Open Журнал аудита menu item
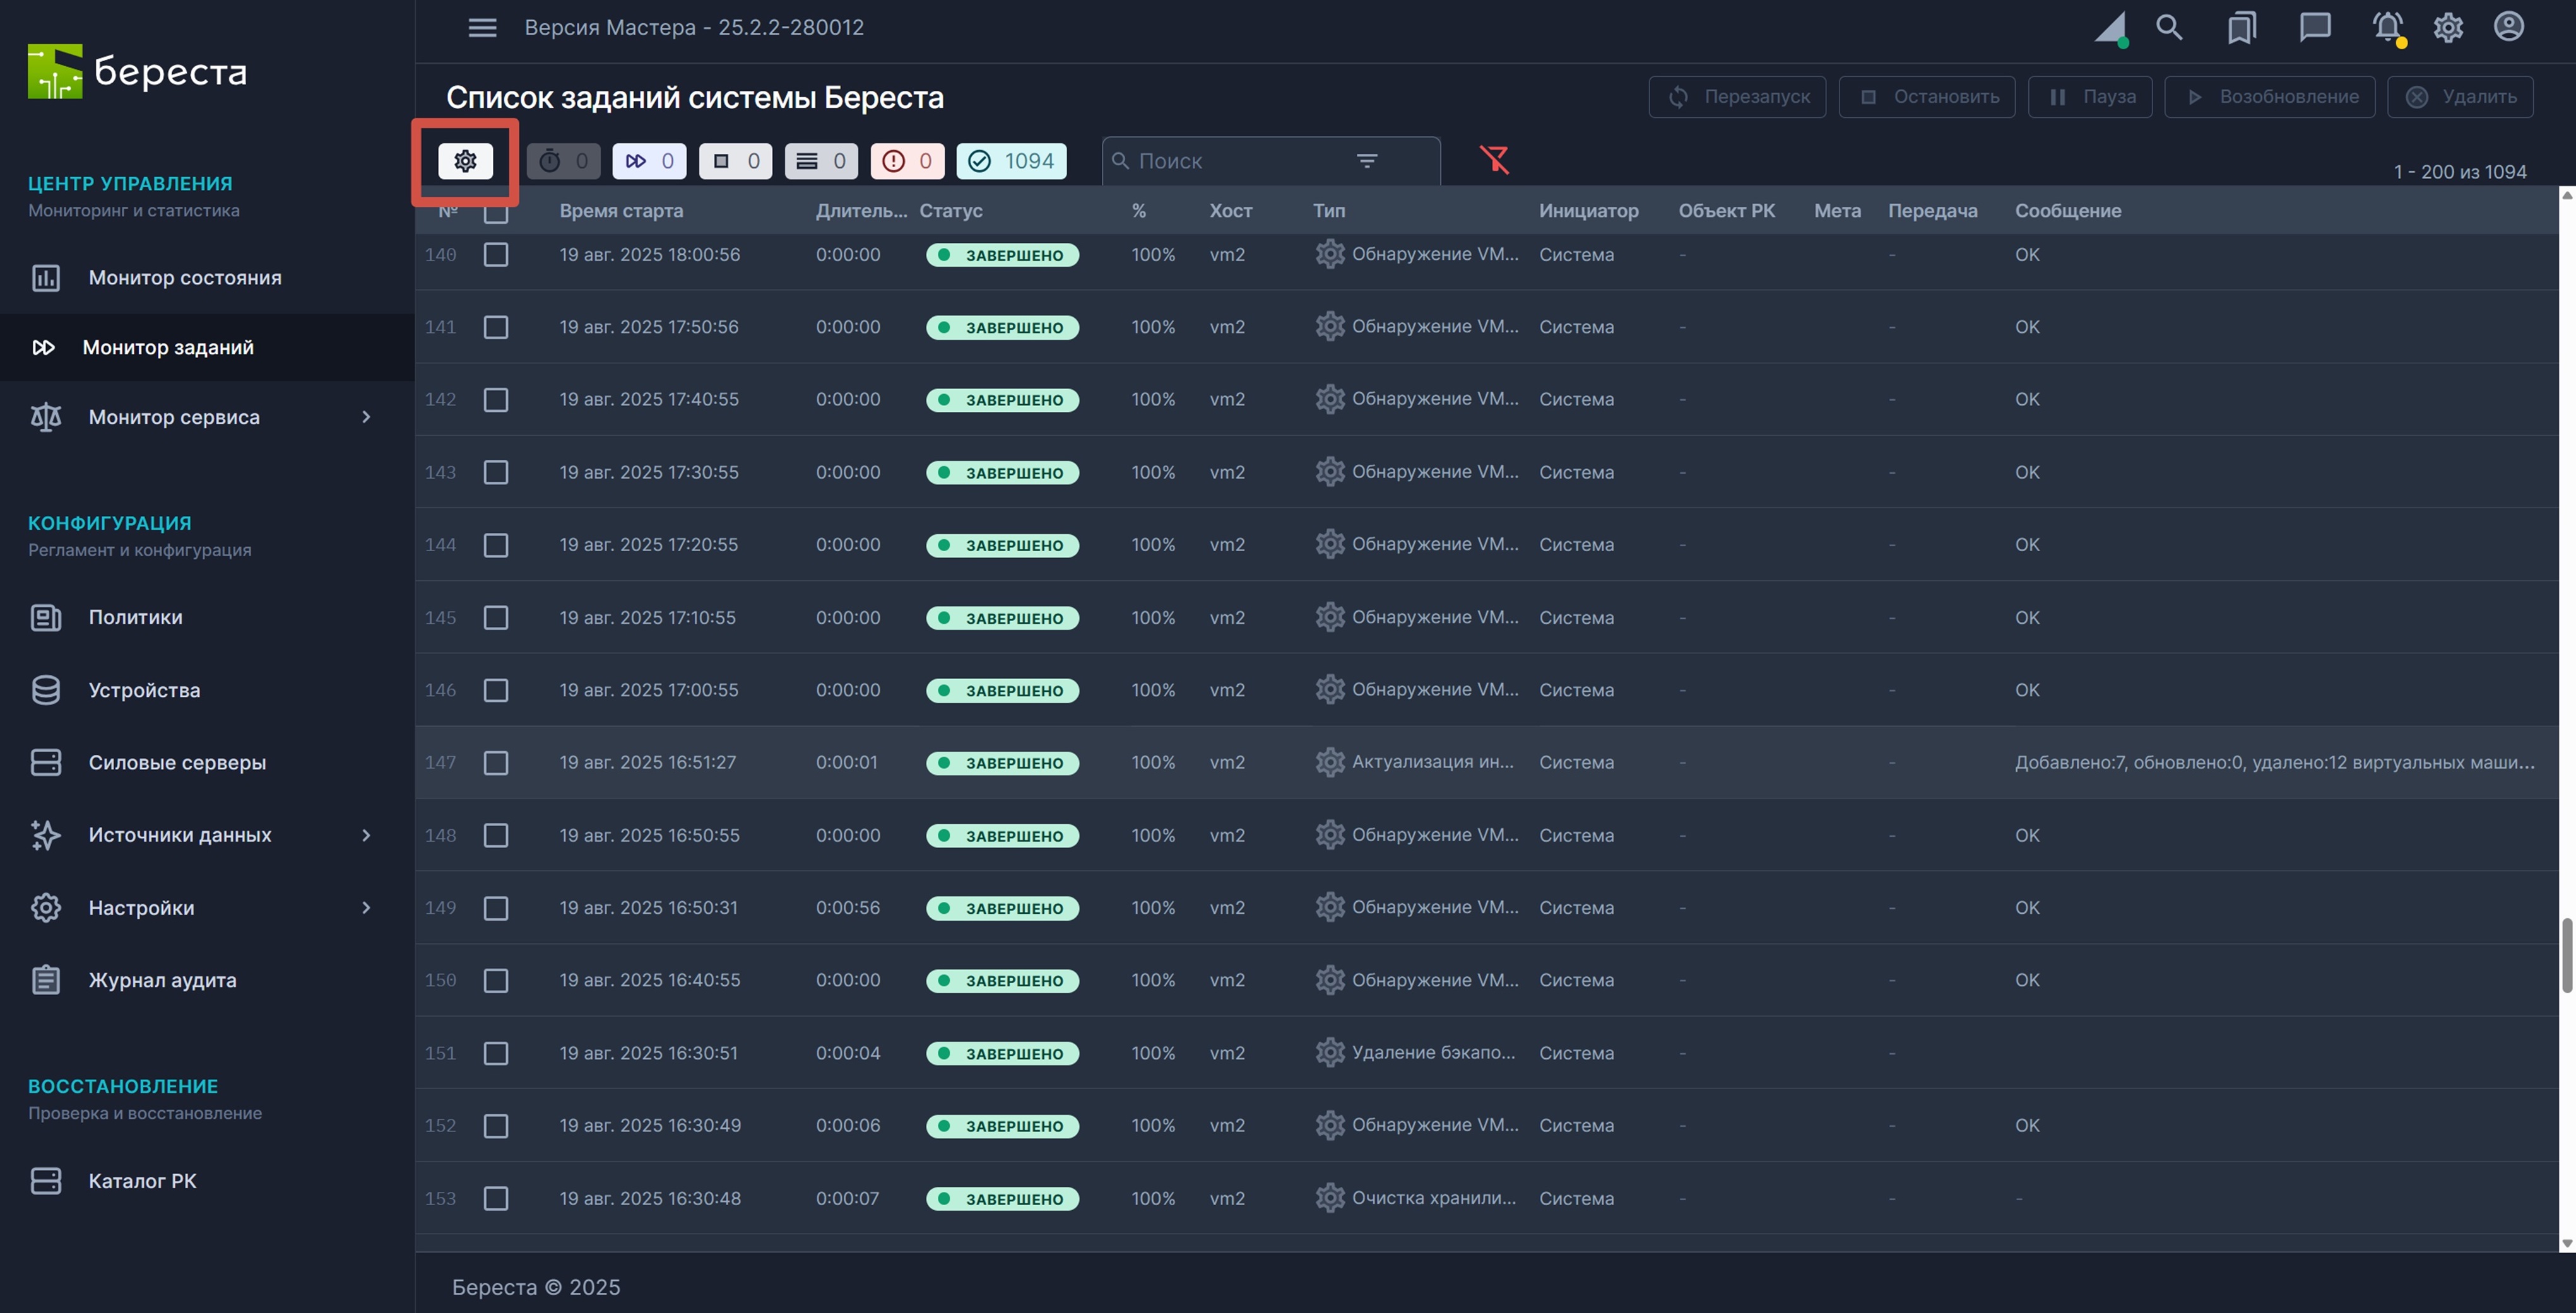 162,980
